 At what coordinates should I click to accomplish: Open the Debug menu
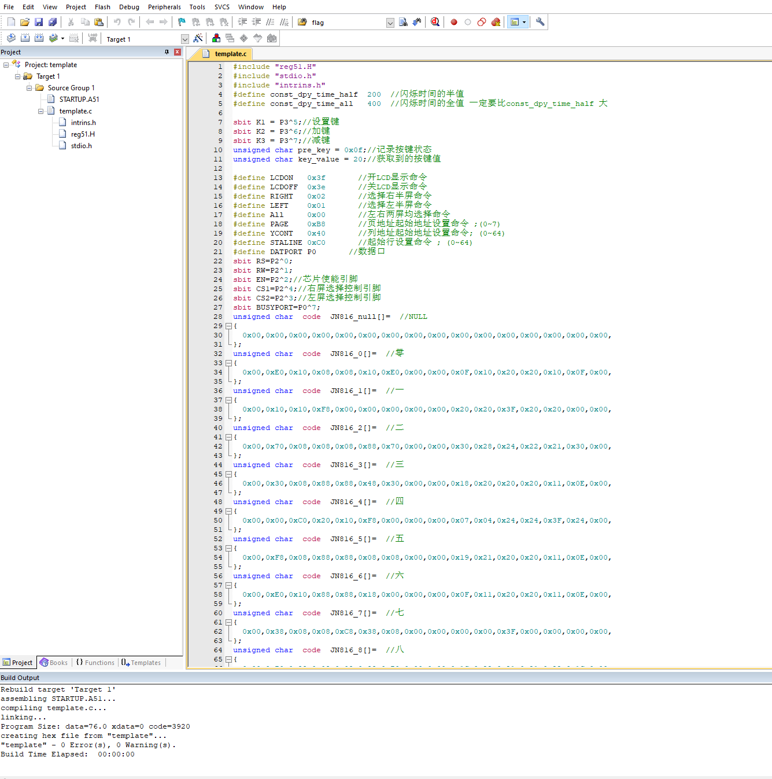pos(129,7)
